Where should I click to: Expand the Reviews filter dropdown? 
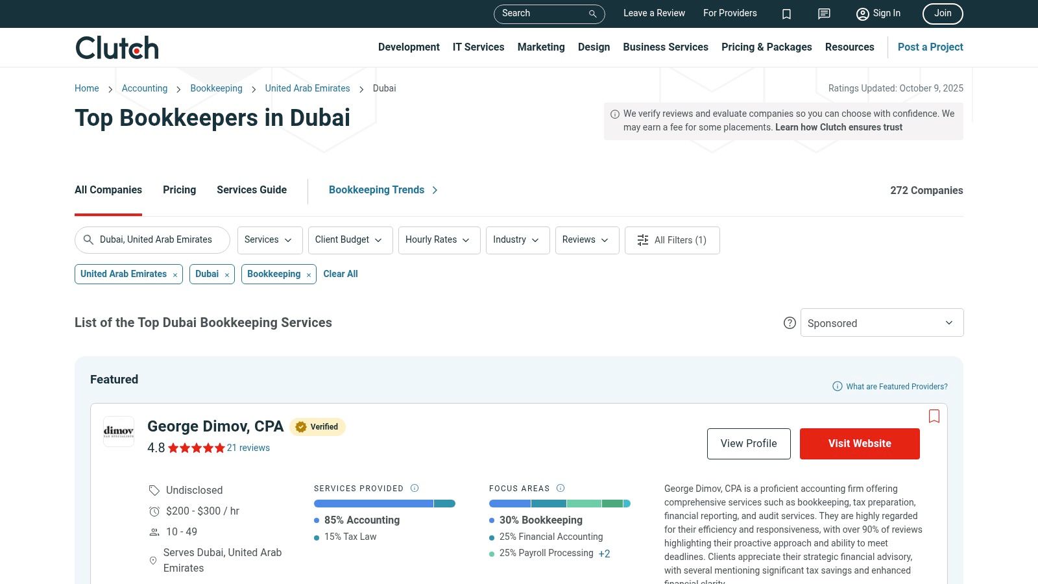pyautogui.click(x=587, y=240)
